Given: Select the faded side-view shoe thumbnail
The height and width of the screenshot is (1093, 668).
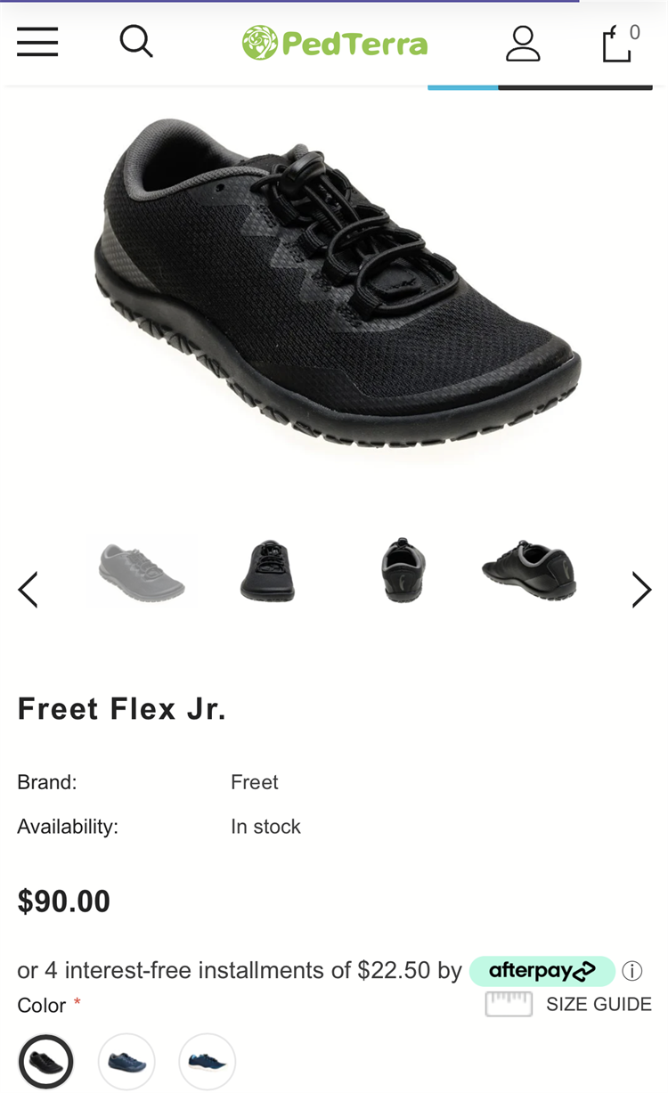Looking at the screenshot, I should click(x=142, y=572).
